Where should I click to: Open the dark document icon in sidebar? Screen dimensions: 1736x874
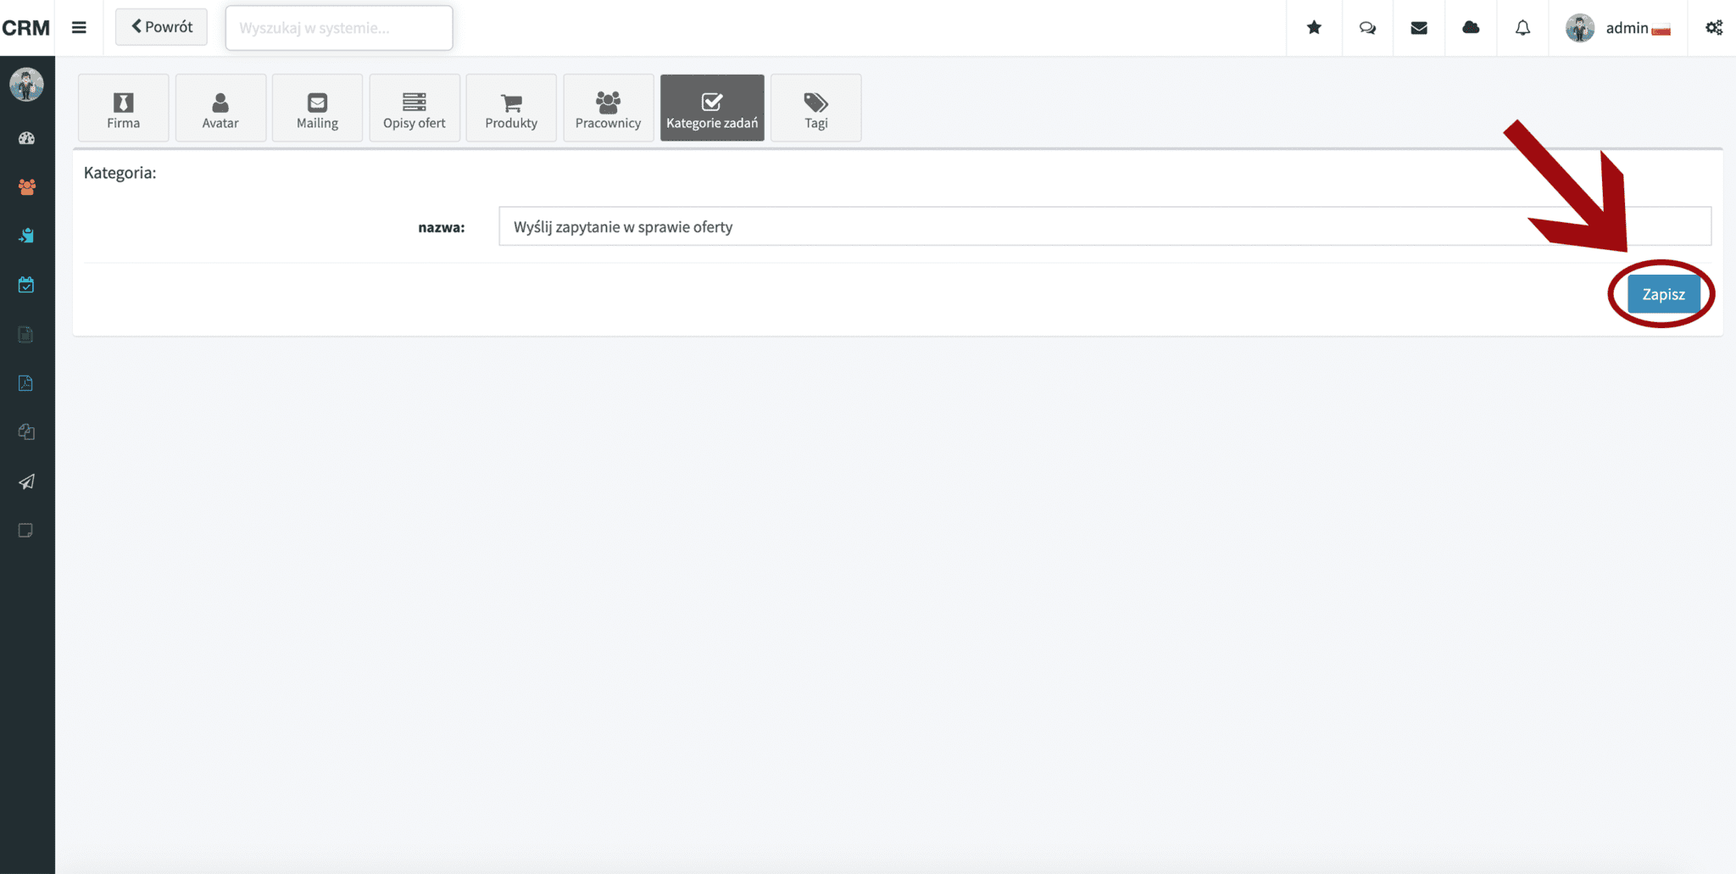[x=25, y=334]
